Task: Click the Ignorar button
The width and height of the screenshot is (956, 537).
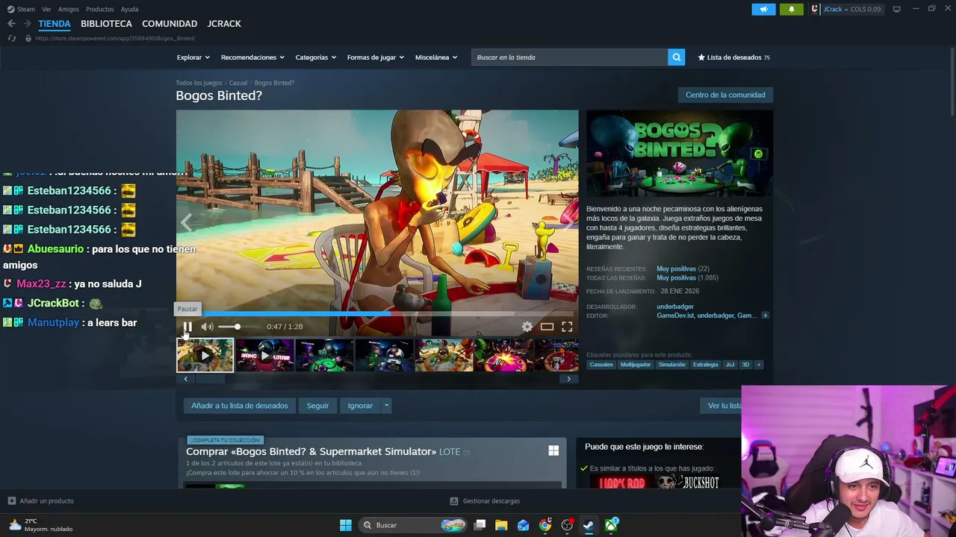Action: 360,406
